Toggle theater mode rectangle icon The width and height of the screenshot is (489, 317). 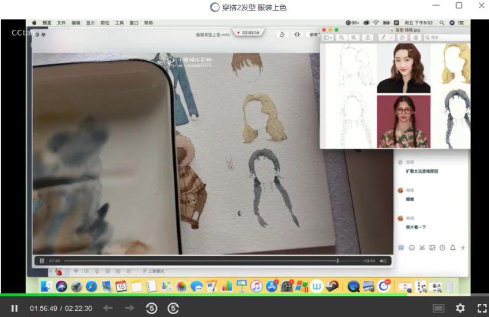(438, 308)
